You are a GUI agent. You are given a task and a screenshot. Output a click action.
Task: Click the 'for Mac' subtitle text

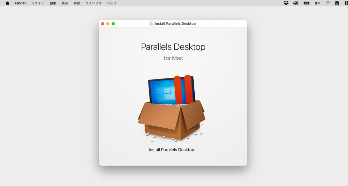173,58
